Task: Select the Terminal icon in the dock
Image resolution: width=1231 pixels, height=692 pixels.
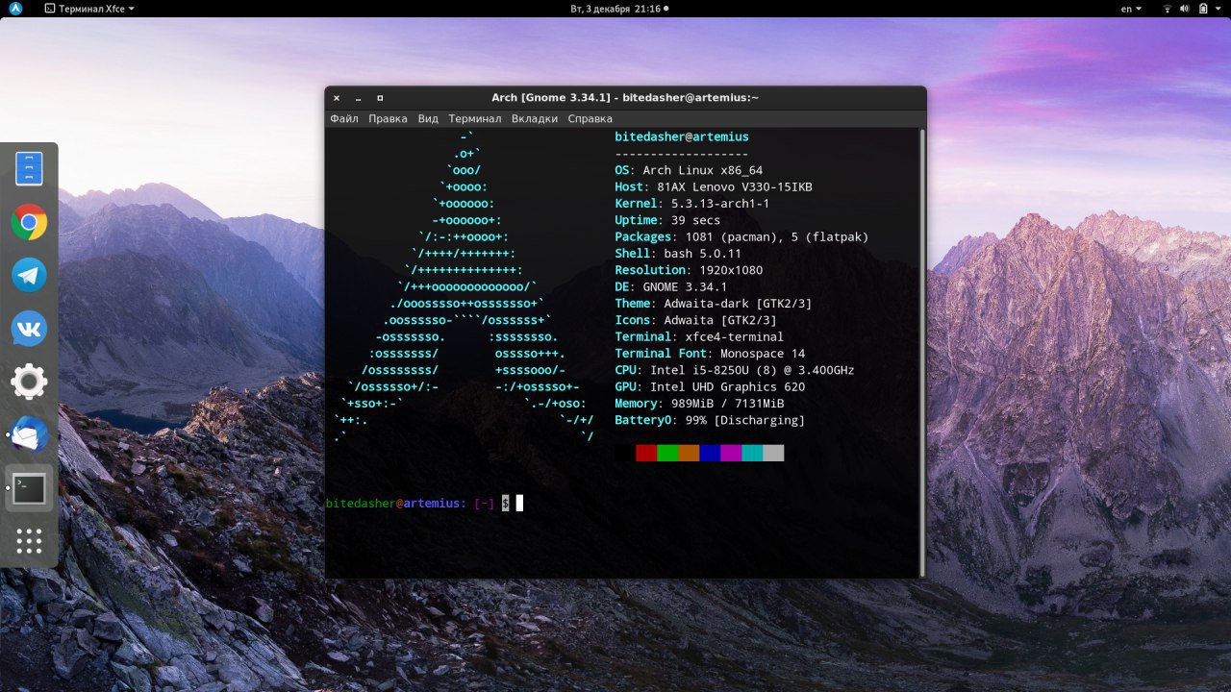Action: [x=29, y=488]
